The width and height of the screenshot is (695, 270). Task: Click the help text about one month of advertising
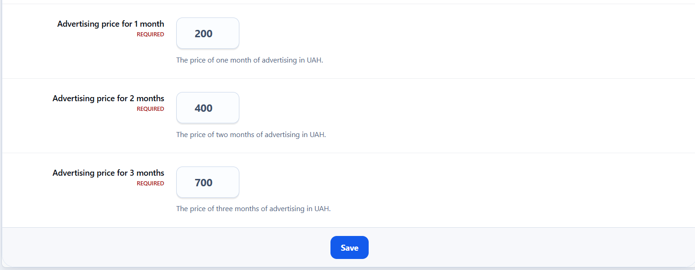click(249, 60)
